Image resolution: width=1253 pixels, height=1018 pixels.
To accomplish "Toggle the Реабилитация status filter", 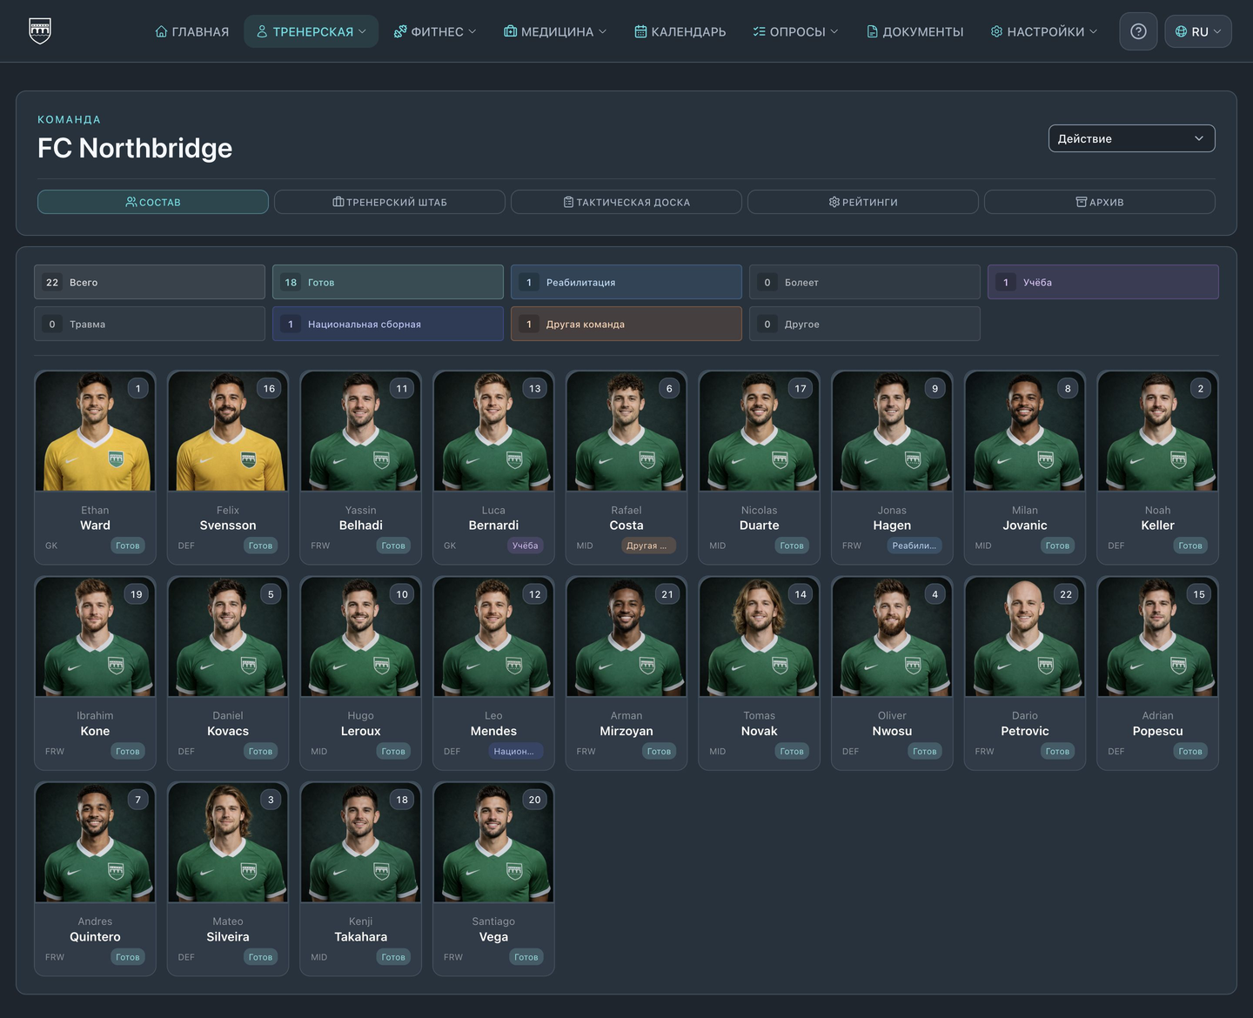I will [x=626, y=282].
